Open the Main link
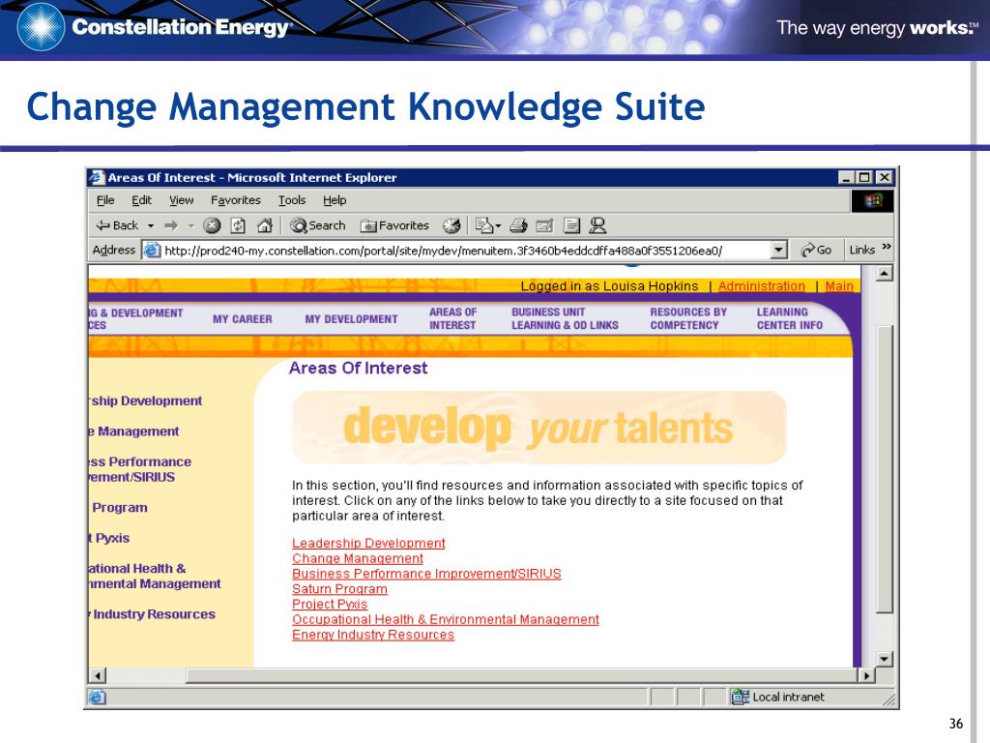The height and width of the screenshot is (743, 990). point(839,286)
